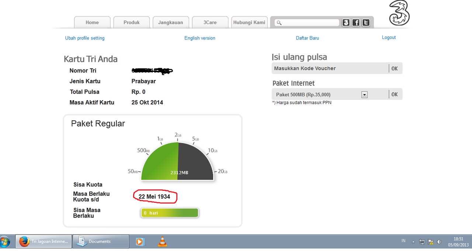Click the 2312MB quota gauge
This screenshot has width=472, height=251.
coord(177,162)
